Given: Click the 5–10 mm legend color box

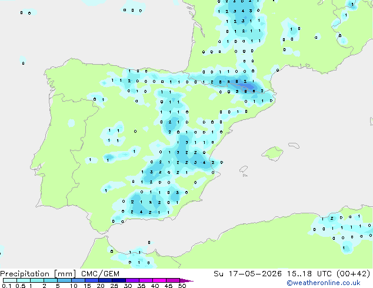Looking at the screenshot, I should coord(64,280).
